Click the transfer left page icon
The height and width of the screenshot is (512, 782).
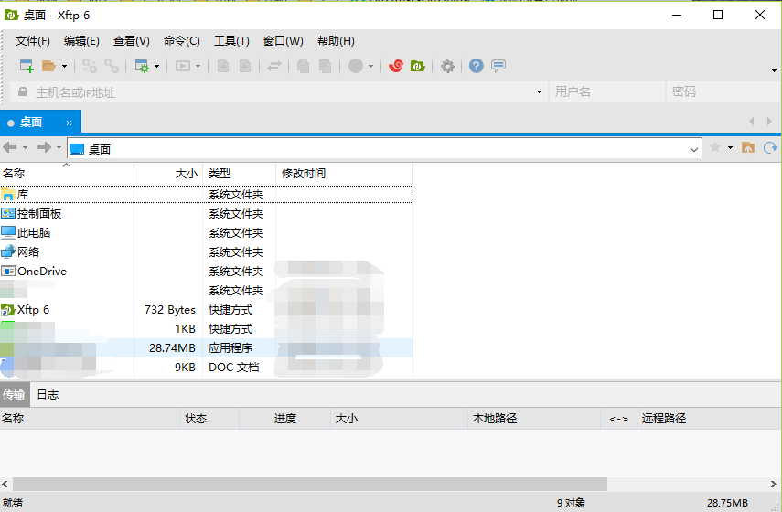[223, 66]
